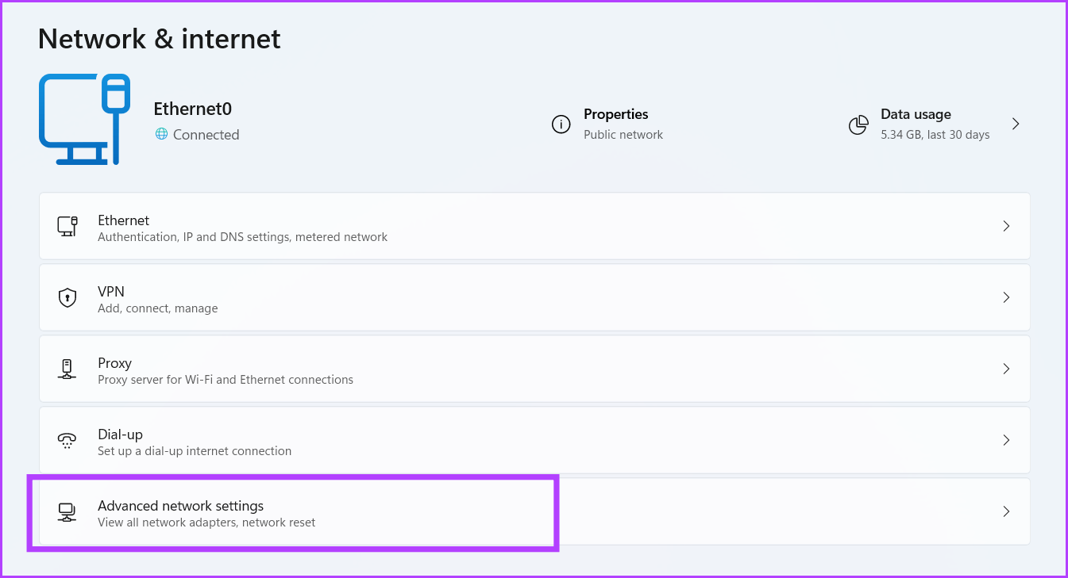Click the Connected globe icon under Ethernet0
Screen dimensions: 1068x578
[x=162, y=134]
